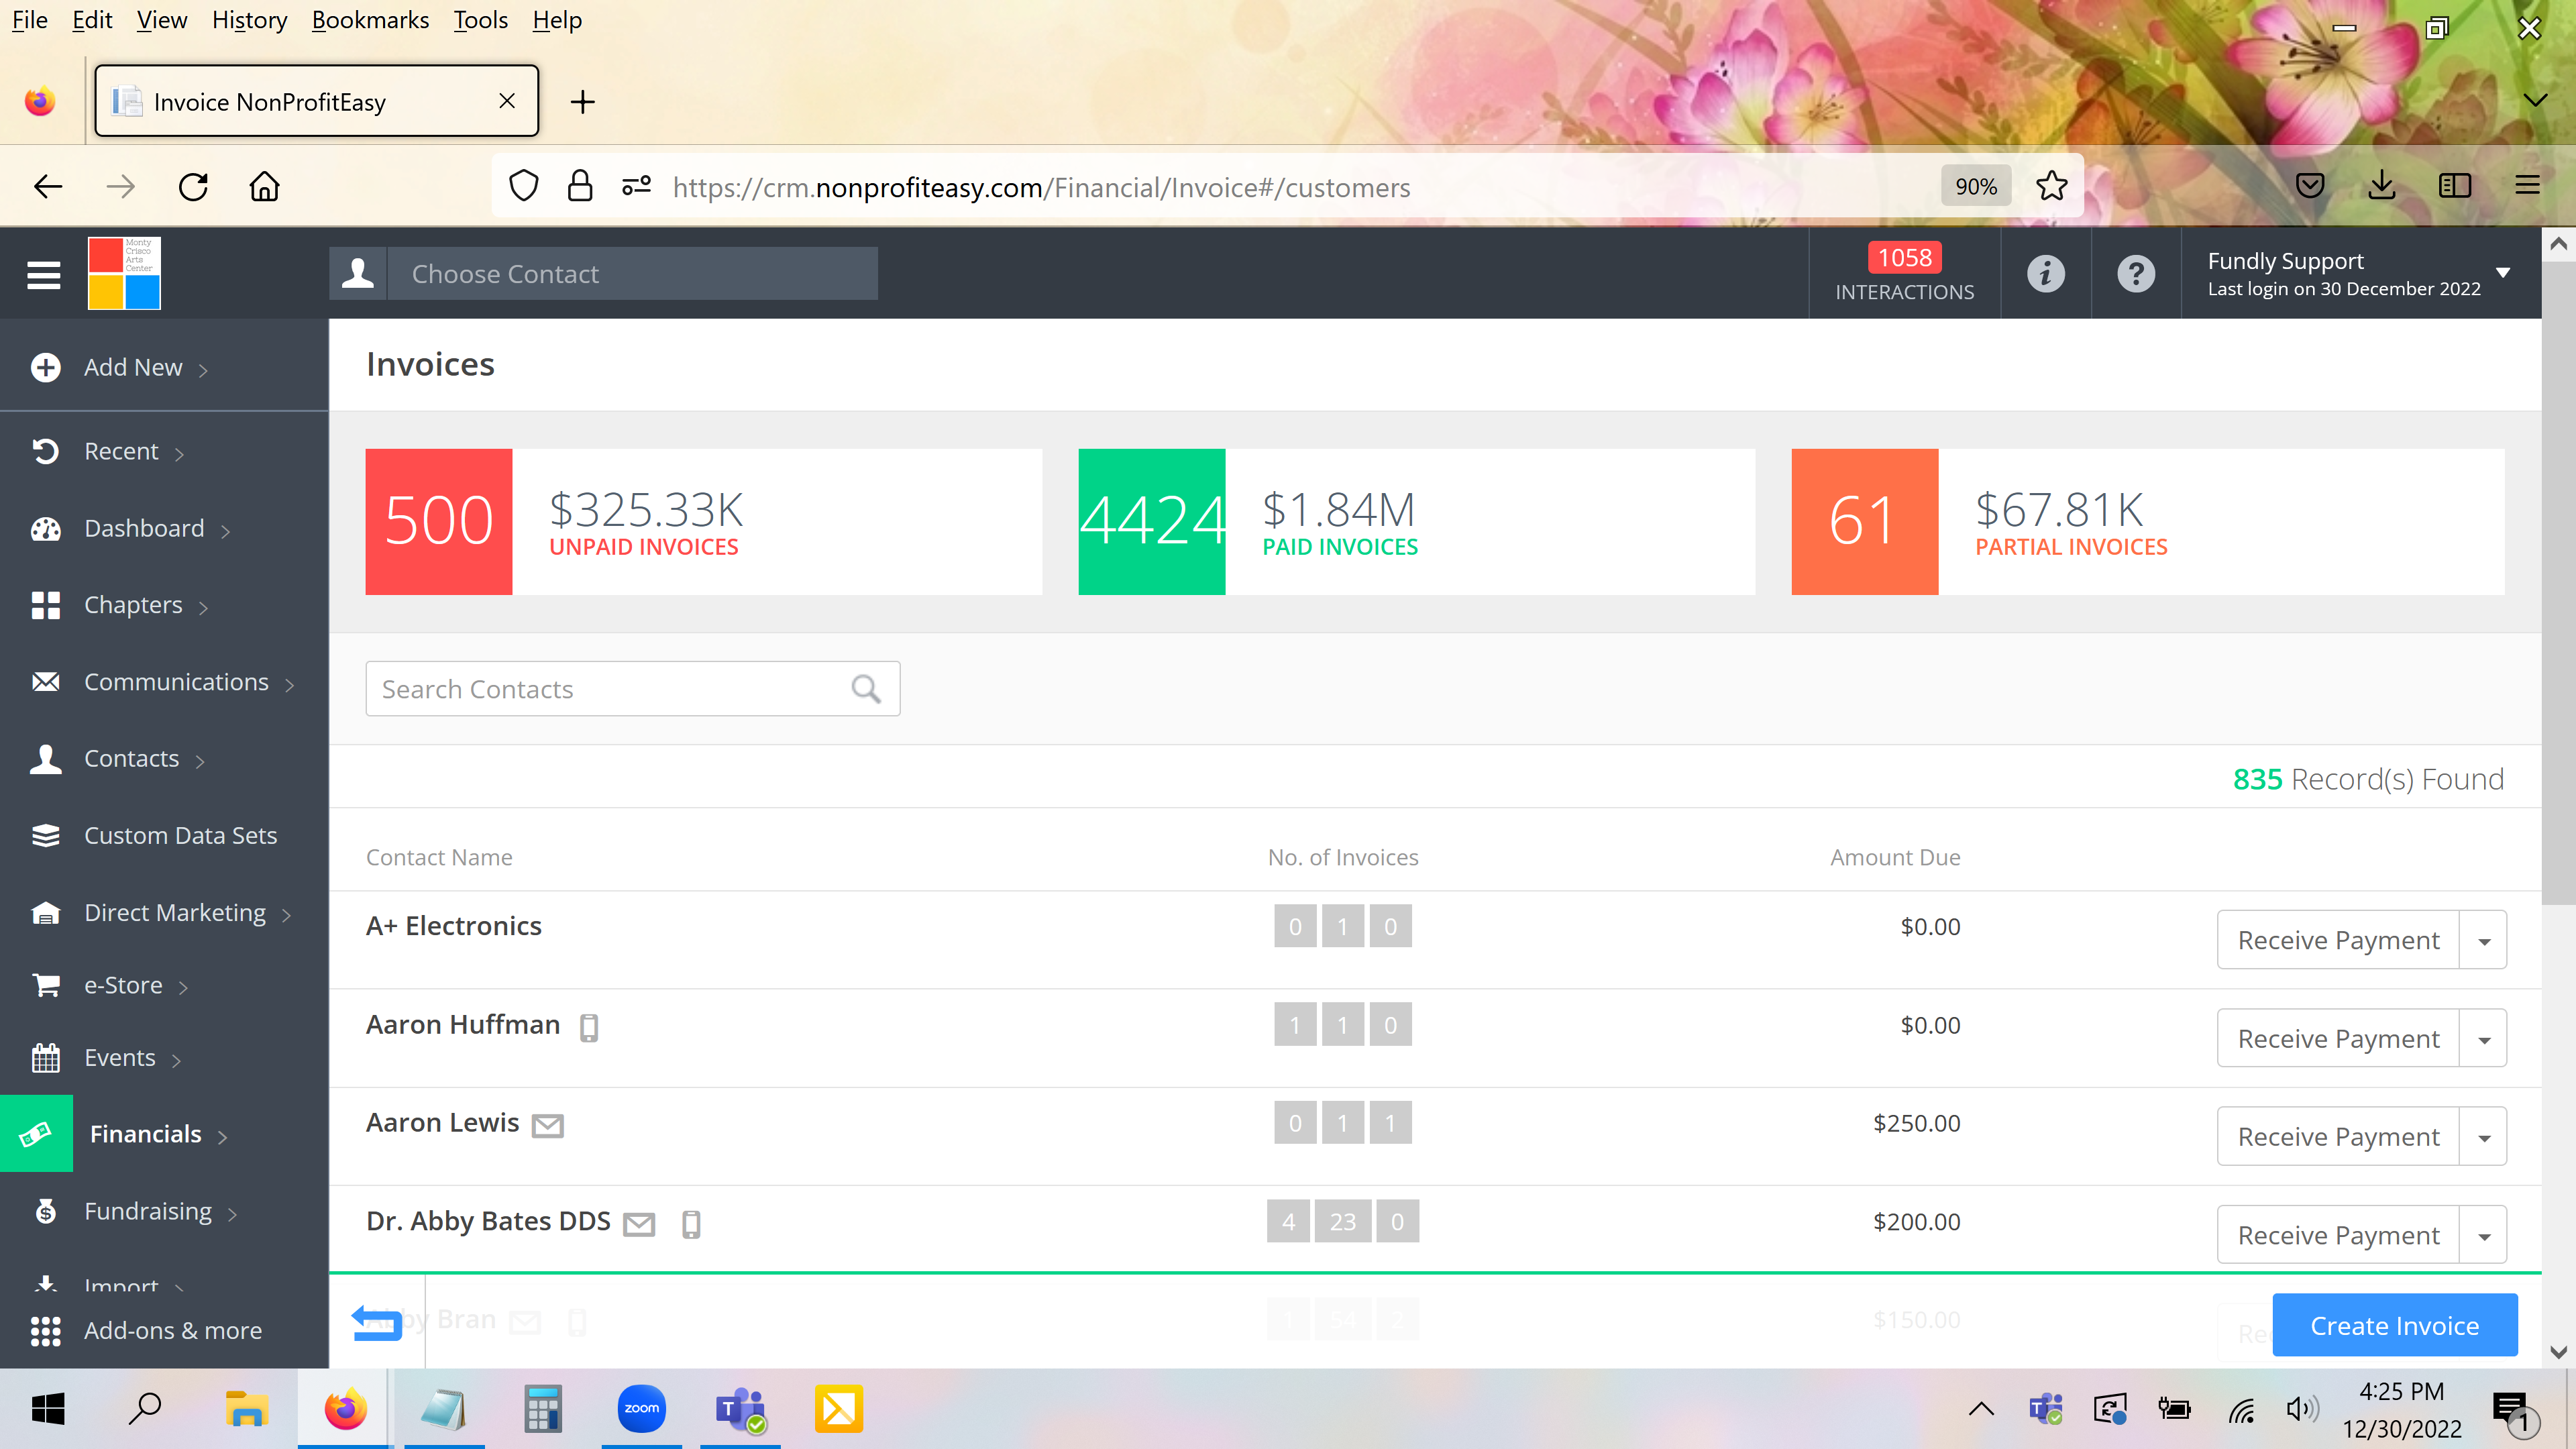Open the 500 Unpaid Invoices card

703,522
